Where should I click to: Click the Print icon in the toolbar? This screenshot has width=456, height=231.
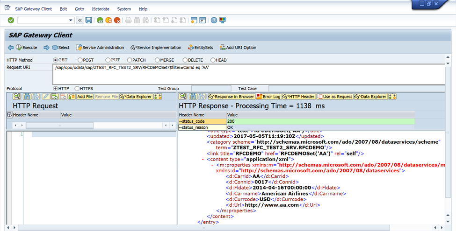coord(129,21)
